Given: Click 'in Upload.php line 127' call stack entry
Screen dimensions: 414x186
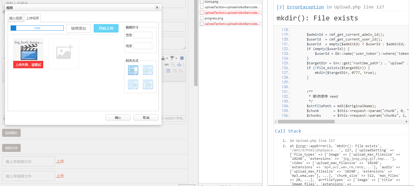Looking at the screenshot, I should pos(312,141).
